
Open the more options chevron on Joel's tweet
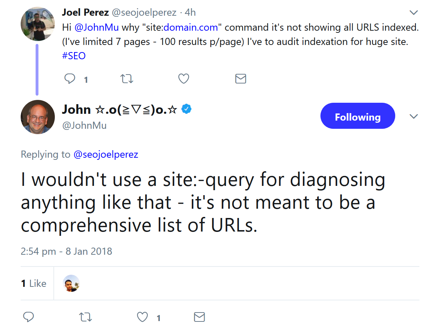[x=413, y=13]
